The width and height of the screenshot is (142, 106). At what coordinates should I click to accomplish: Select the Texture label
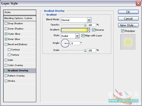(x=15, y=55)
